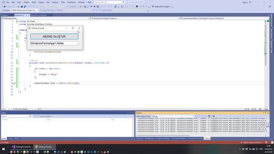Open the Edit menu
The height and width of the screenshot is (154, 274).
pyautogui.click(x=13, y=2)
